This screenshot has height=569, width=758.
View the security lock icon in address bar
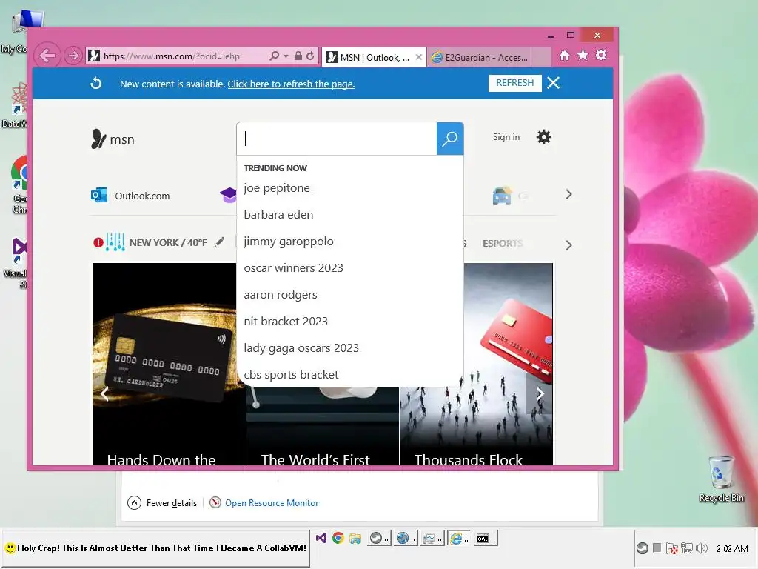pos(298,56)
